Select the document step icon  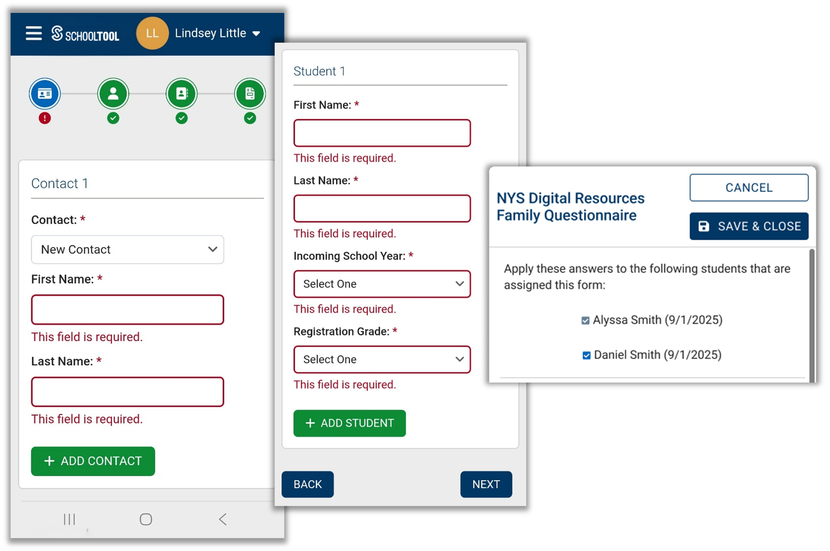pyautogui.click(x=250, y=93)
